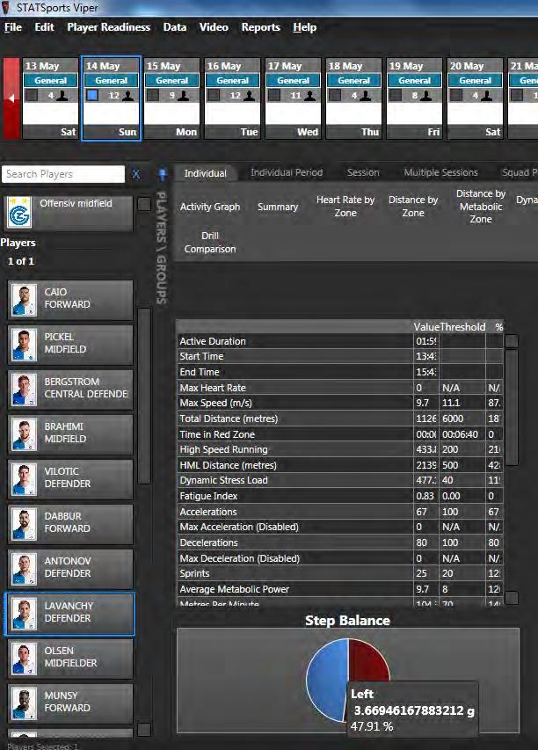Select player MUNSY FORWARD

tap(70, 703)
